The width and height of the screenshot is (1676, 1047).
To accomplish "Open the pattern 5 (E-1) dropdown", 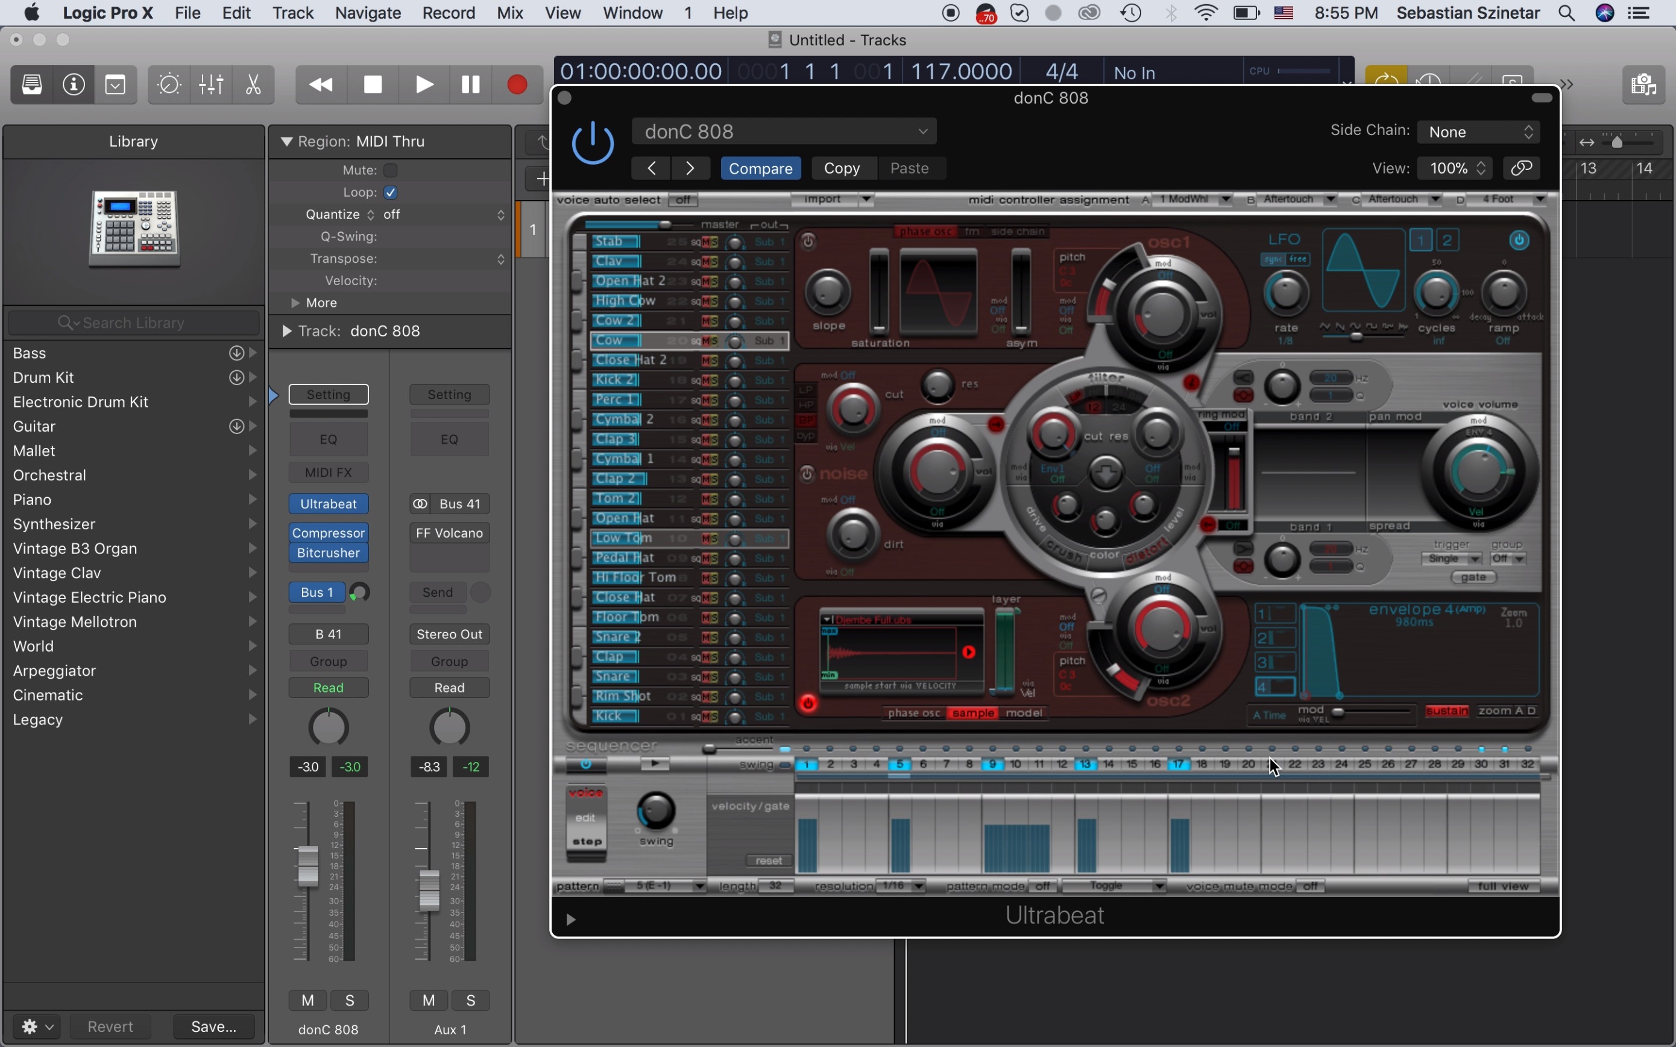I will coord(666,886).
